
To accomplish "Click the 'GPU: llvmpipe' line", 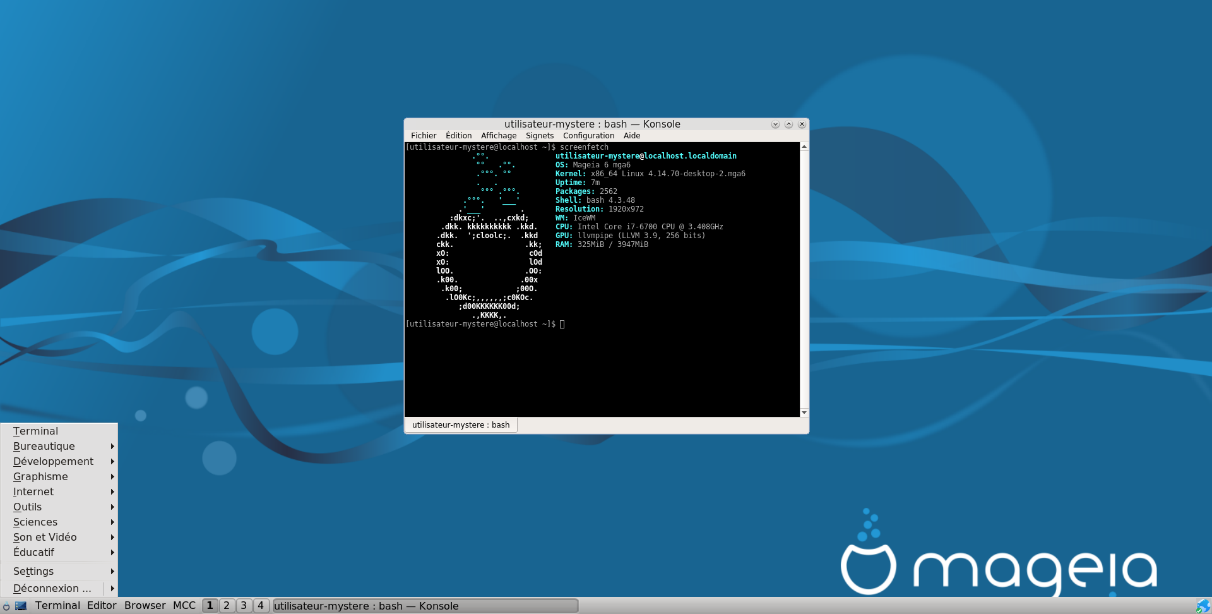I will coord(631,236).
